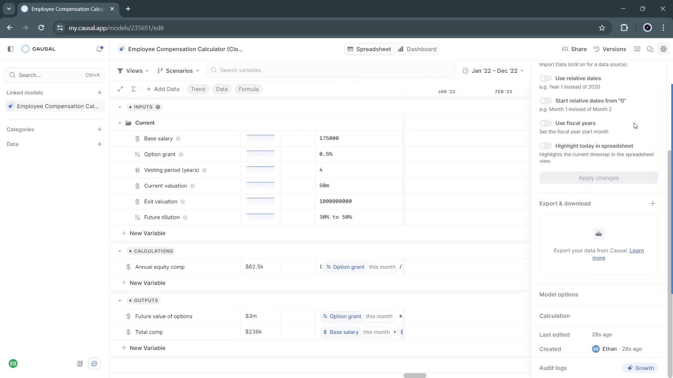This screenshot has width=673, height=378.
Task: Add New Variable under CALCULATIONS
Action: [143, 283]
